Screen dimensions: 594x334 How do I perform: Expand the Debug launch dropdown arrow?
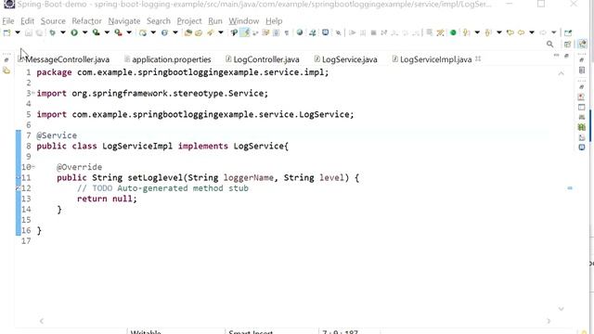click(x=63, y=33)
